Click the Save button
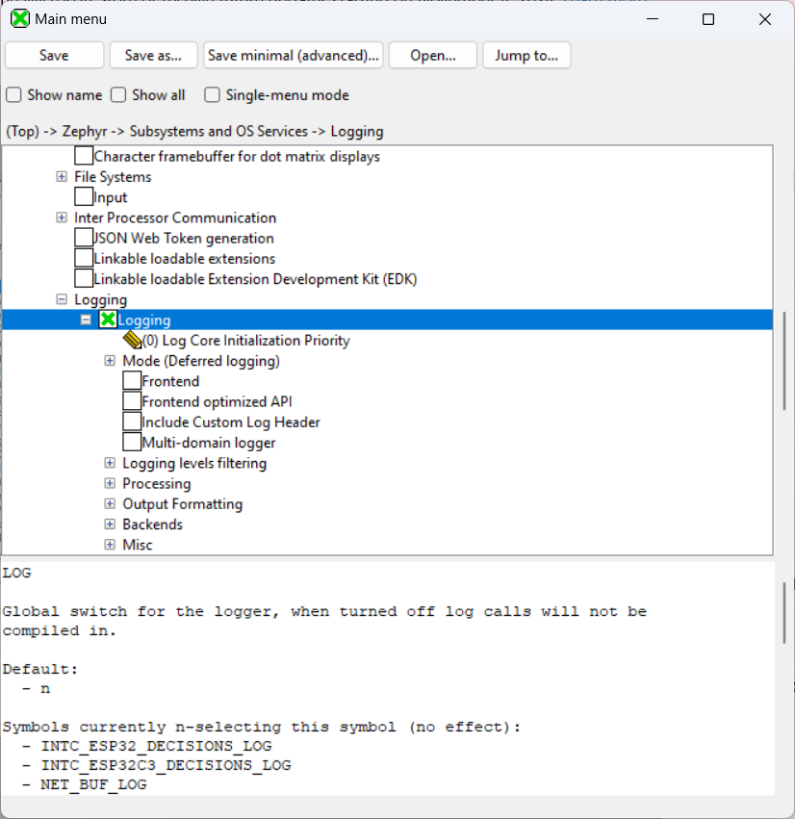 [54, 56]
